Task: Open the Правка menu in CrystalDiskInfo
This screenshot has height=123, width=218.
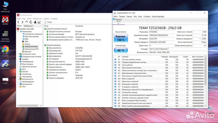Action: click(x=122, y=16)
